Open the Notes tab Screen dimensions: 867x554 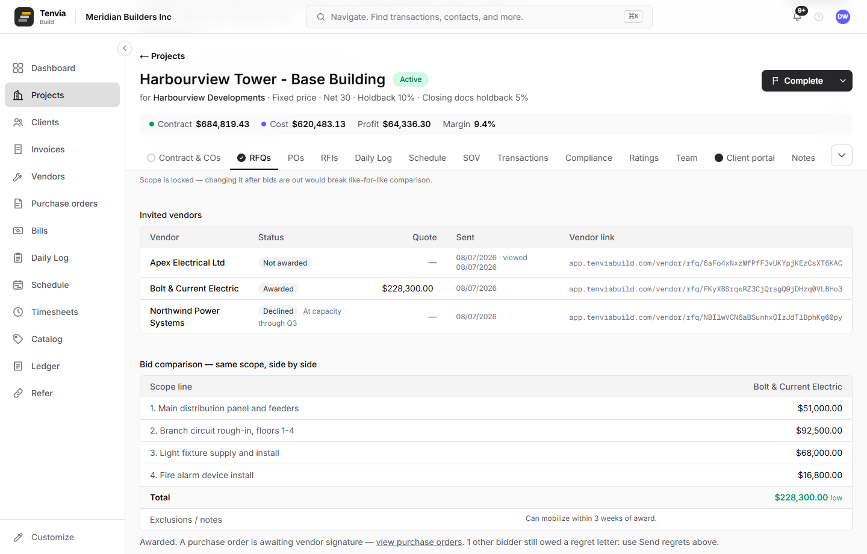tap(803, 158)
